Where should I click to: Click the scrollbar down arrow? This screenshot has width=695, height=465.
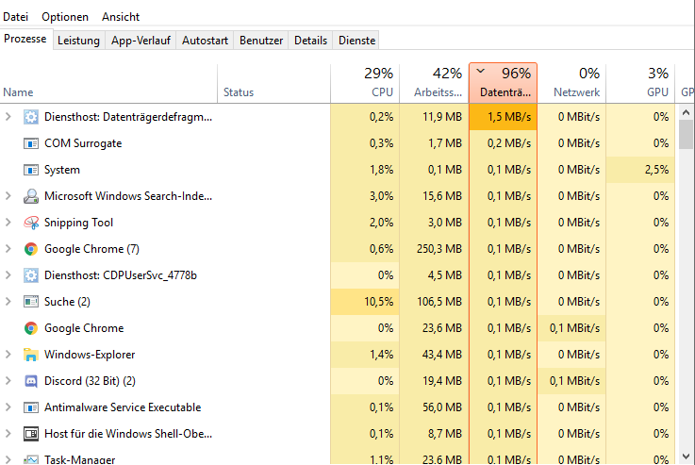coord(686,457)
